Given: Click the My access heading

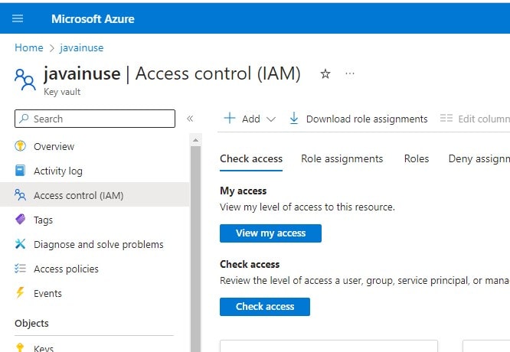Looking at the screenshot, I should (x=244, y=191).
